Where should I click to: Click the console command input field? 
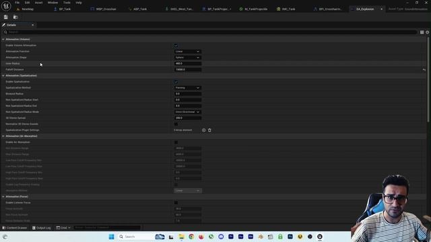107,228
